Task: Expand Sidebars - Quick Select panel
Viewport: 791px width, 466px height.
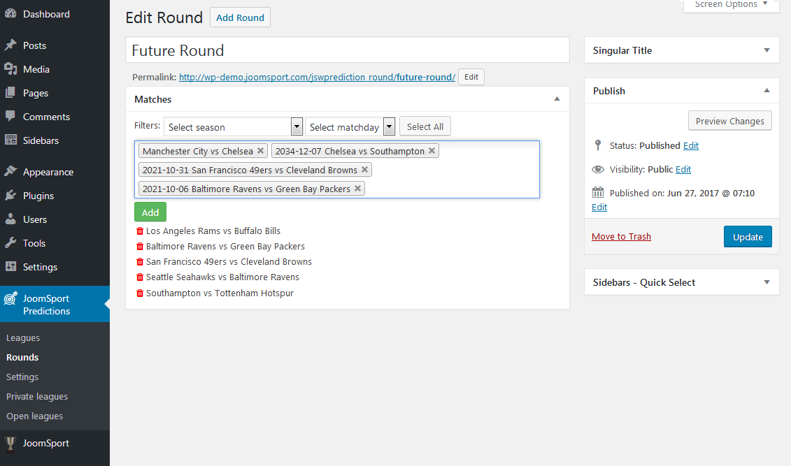Action: [x=767, y=282]
